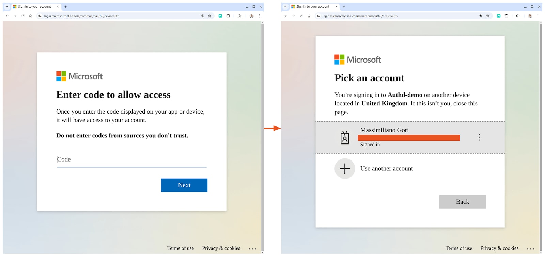
Task: Open Terms of use link in the right window
Action: coord(459,248)
